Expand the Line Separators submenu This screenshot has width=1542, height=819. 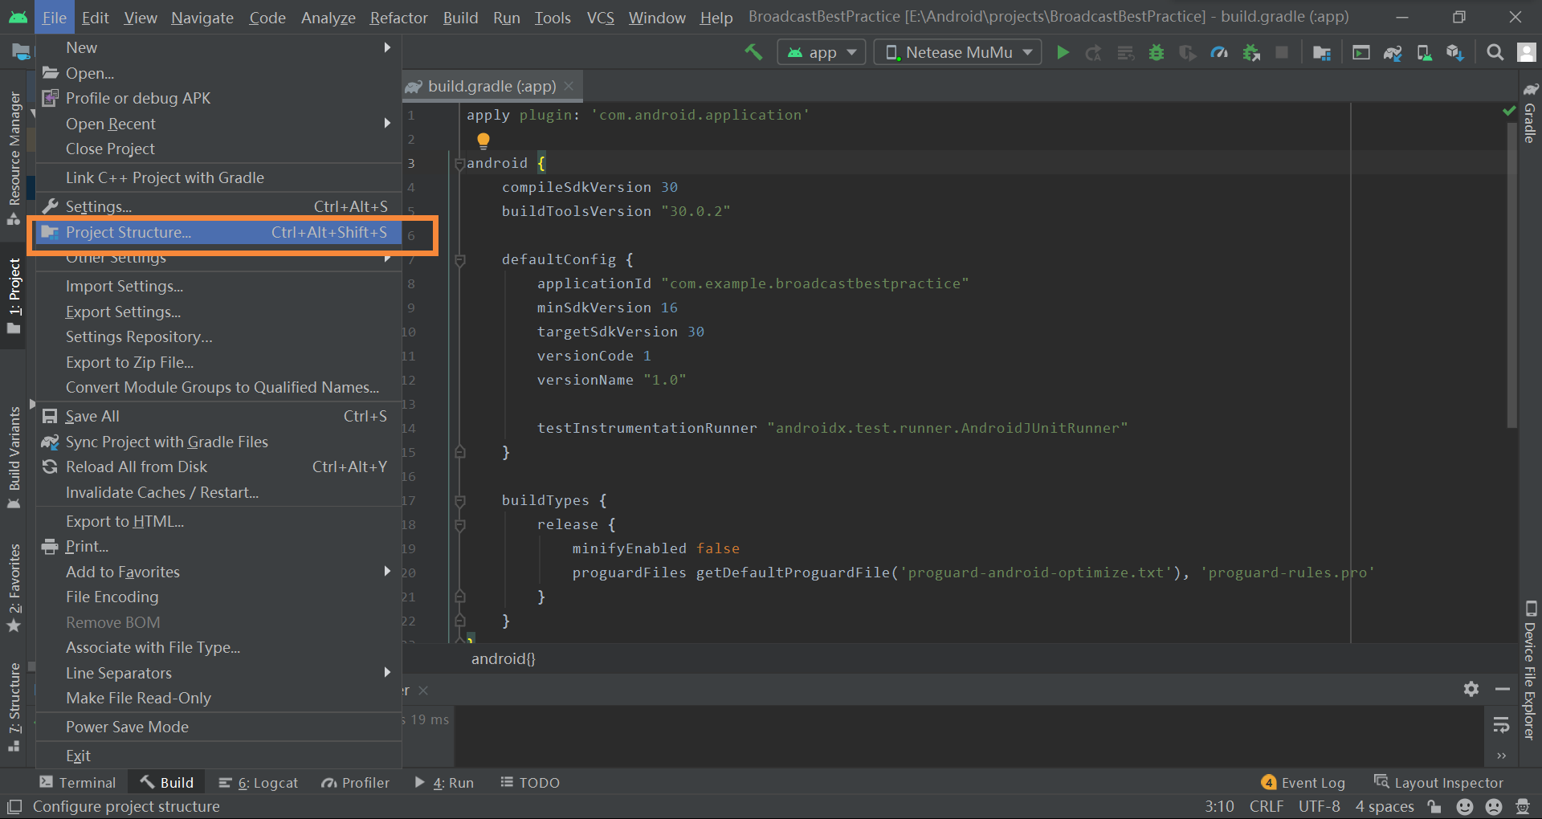click(218, 673)
